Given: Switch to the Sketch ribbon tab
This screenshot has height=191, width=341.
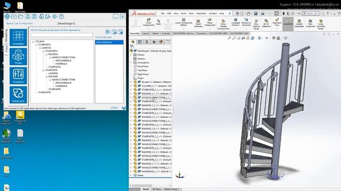Looking at the screenshot, I should (156, 33).
